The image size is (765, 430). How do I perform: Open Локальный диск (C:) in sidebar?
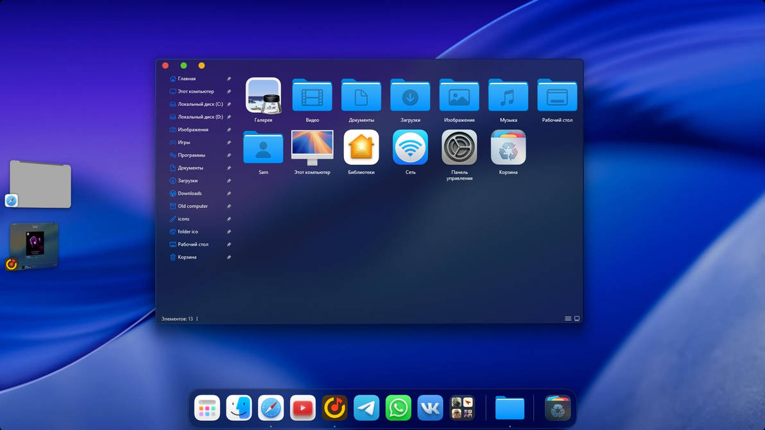point(200,104)
